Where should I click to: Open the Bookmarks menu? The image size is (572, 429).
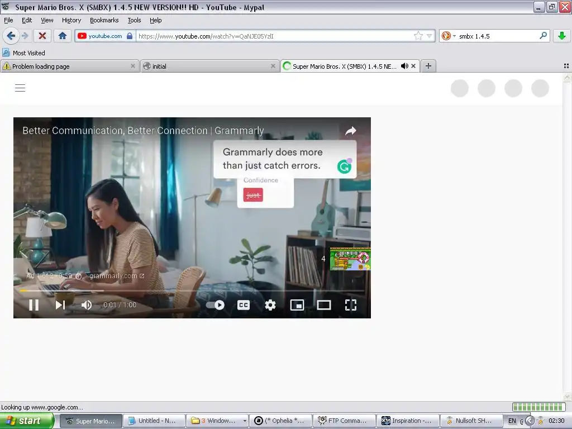104,20
